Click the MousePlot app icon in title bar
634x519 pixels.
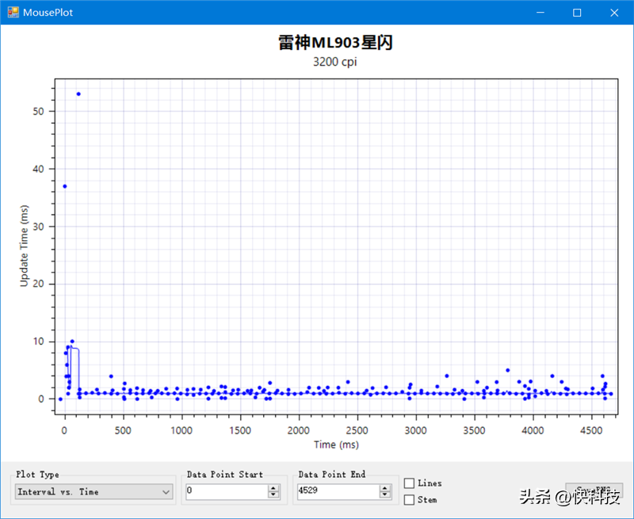point(13,12)
